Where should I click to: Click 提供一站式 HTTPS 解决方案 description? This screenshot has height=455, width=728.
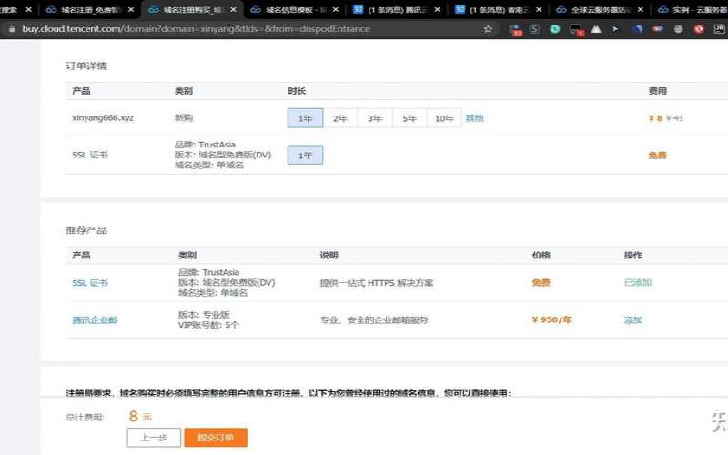pyautogui.click(x=377, y=283)
